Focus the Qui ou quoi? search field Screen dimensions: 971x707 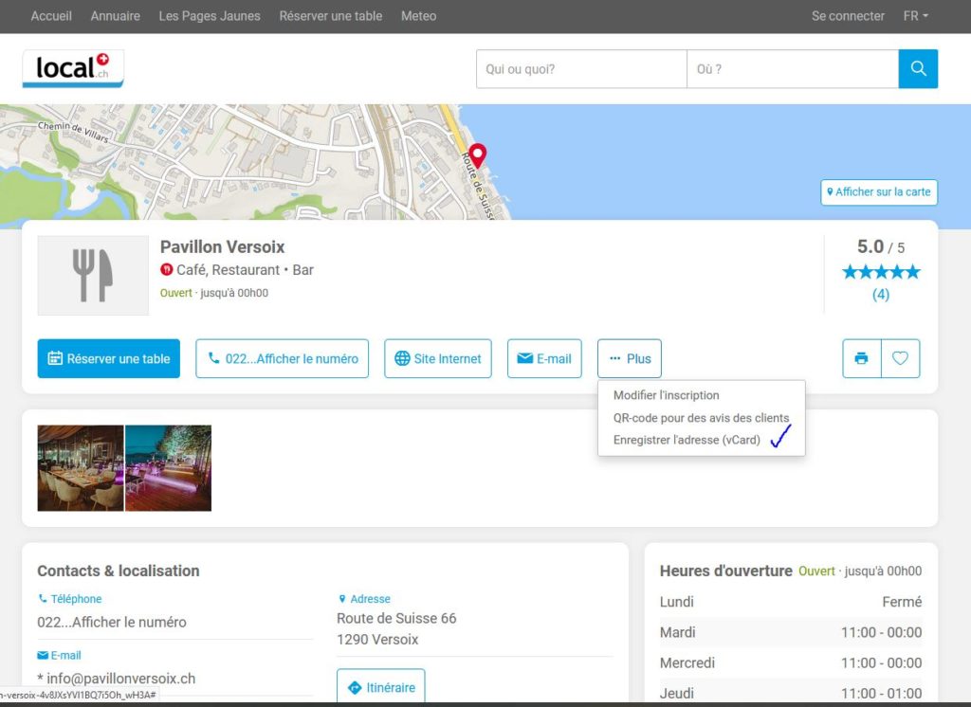point(581,69)
